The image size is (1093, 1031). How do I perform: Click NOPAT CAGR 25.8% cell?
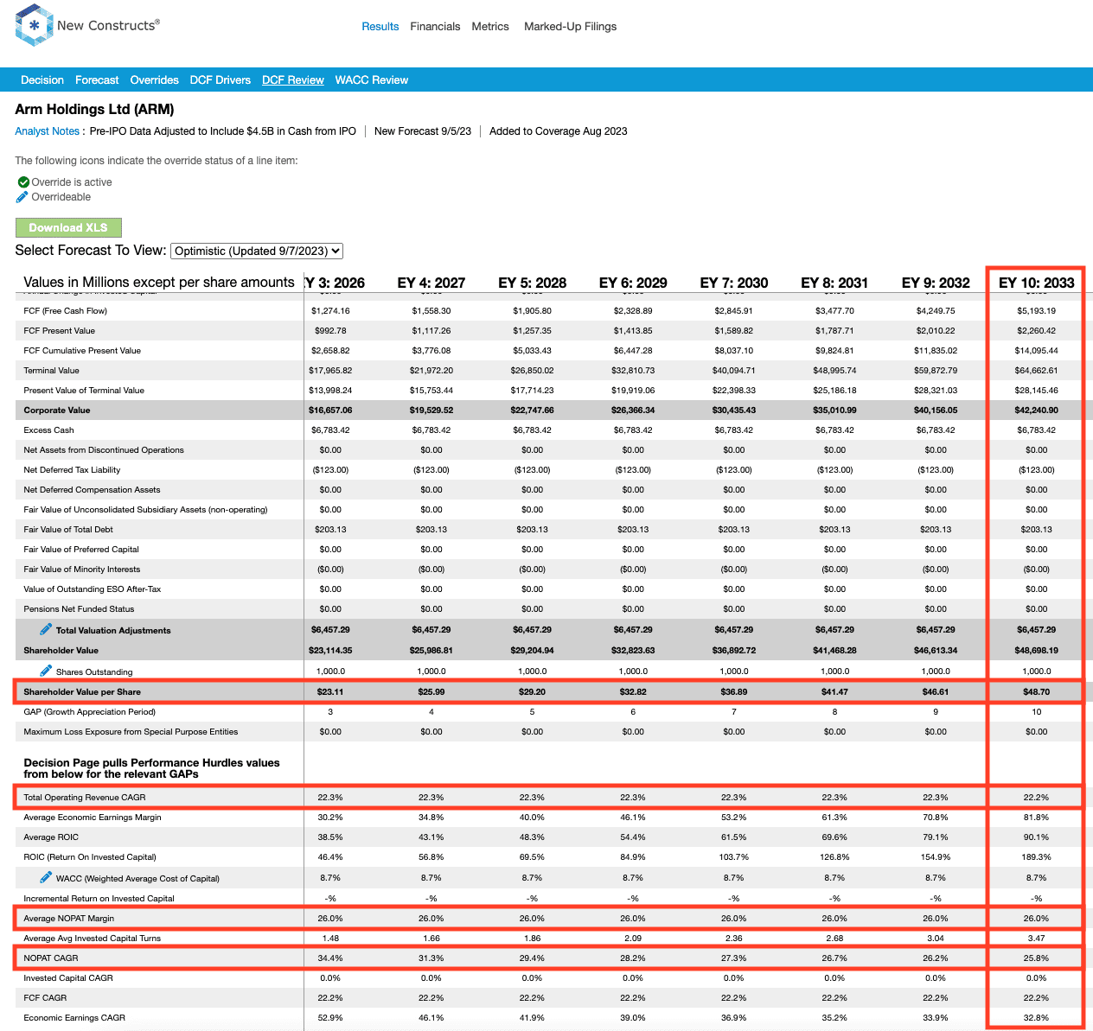pos(1037,958)
